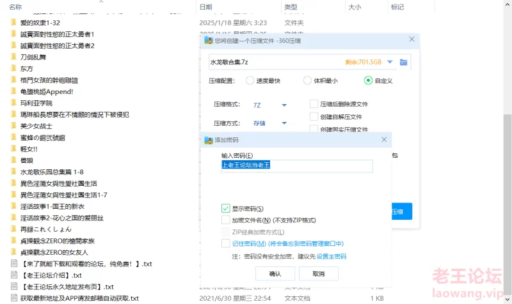The height and width of the screenshot is (304, 512).
Task: Expand the 压缩方式 存储 dropdown
Action: click(284, 123)
